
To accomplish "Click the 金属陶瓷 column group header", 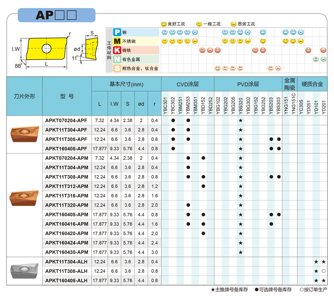I will click(x=290, y=84).
